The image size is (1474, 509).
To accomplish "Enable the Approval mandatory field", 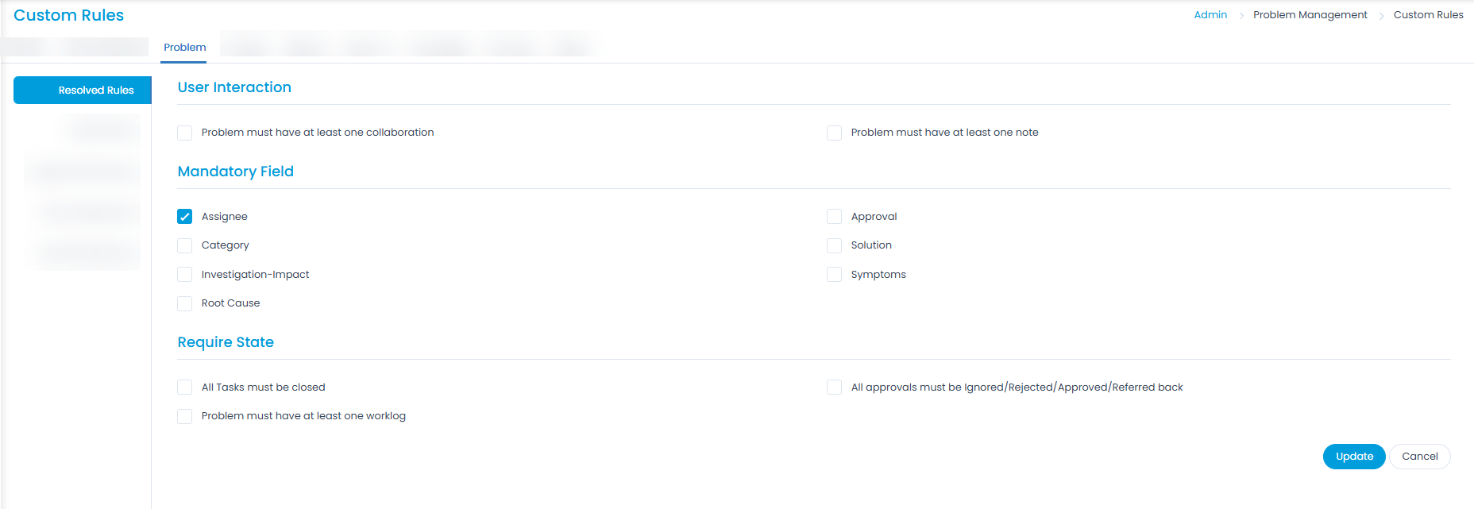I will point(834,217).
